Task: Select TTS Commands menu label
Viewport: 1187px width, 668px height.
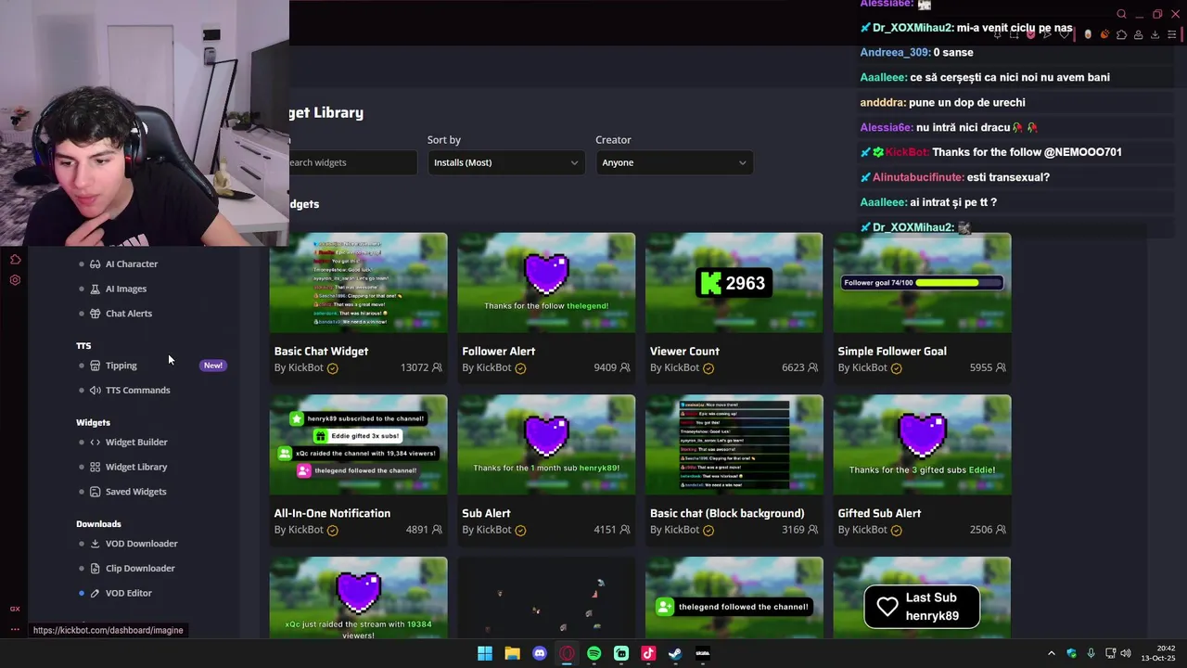Action: pyautogui.click(x=138, y=391)
